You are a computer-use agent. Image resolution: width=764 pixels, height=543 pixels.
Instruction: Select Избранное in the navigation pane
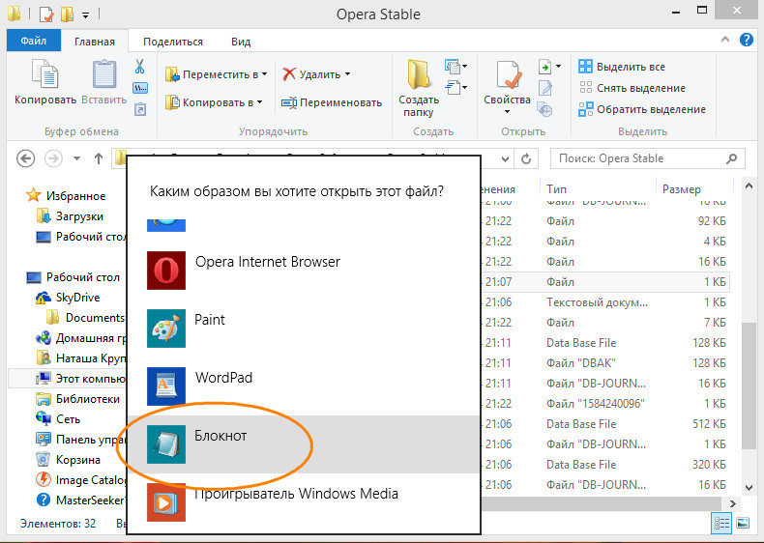[x=66, y=196]
